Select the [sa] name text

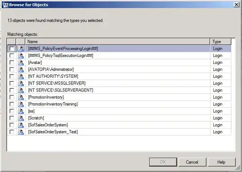[31, 111]
